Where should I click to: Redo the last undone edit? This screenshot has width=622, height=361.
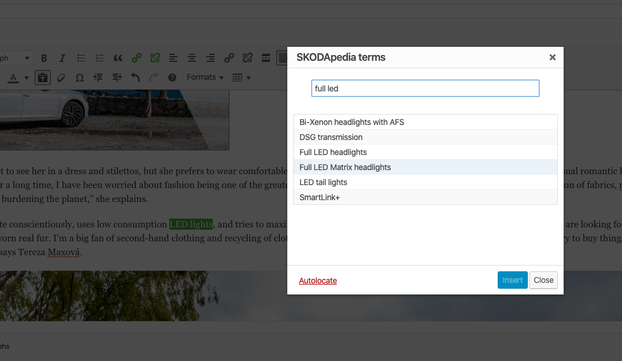pyautogui.click(x=154, y=78)
